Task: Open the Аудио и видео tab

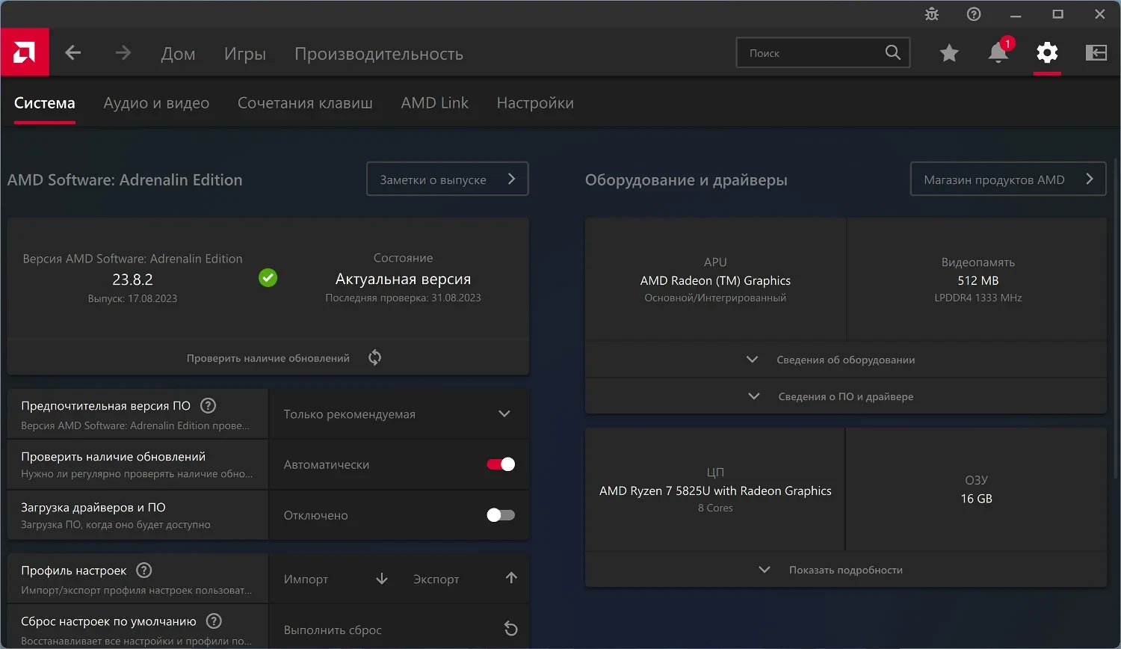Action: coord(156,102)
